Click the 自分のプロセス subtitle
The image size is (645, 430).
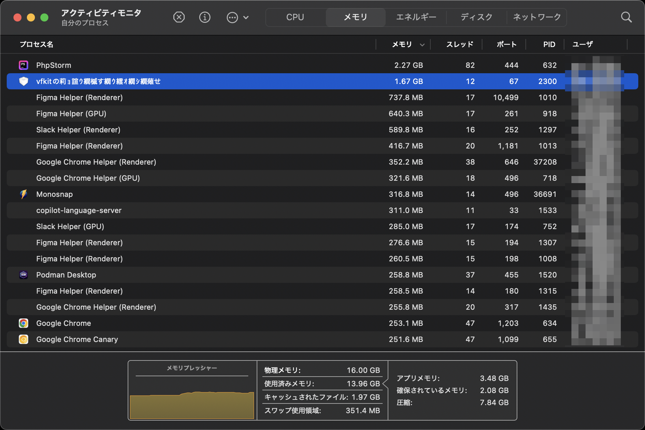[x=85, y=23]
